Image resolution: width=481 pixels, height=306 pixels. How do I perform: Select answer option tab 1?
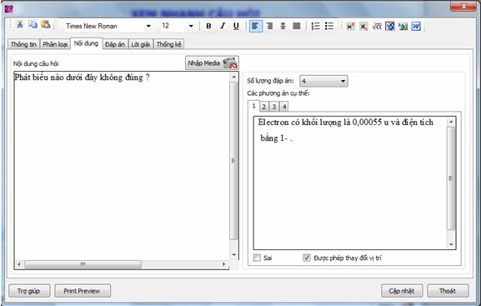(253, 106)
